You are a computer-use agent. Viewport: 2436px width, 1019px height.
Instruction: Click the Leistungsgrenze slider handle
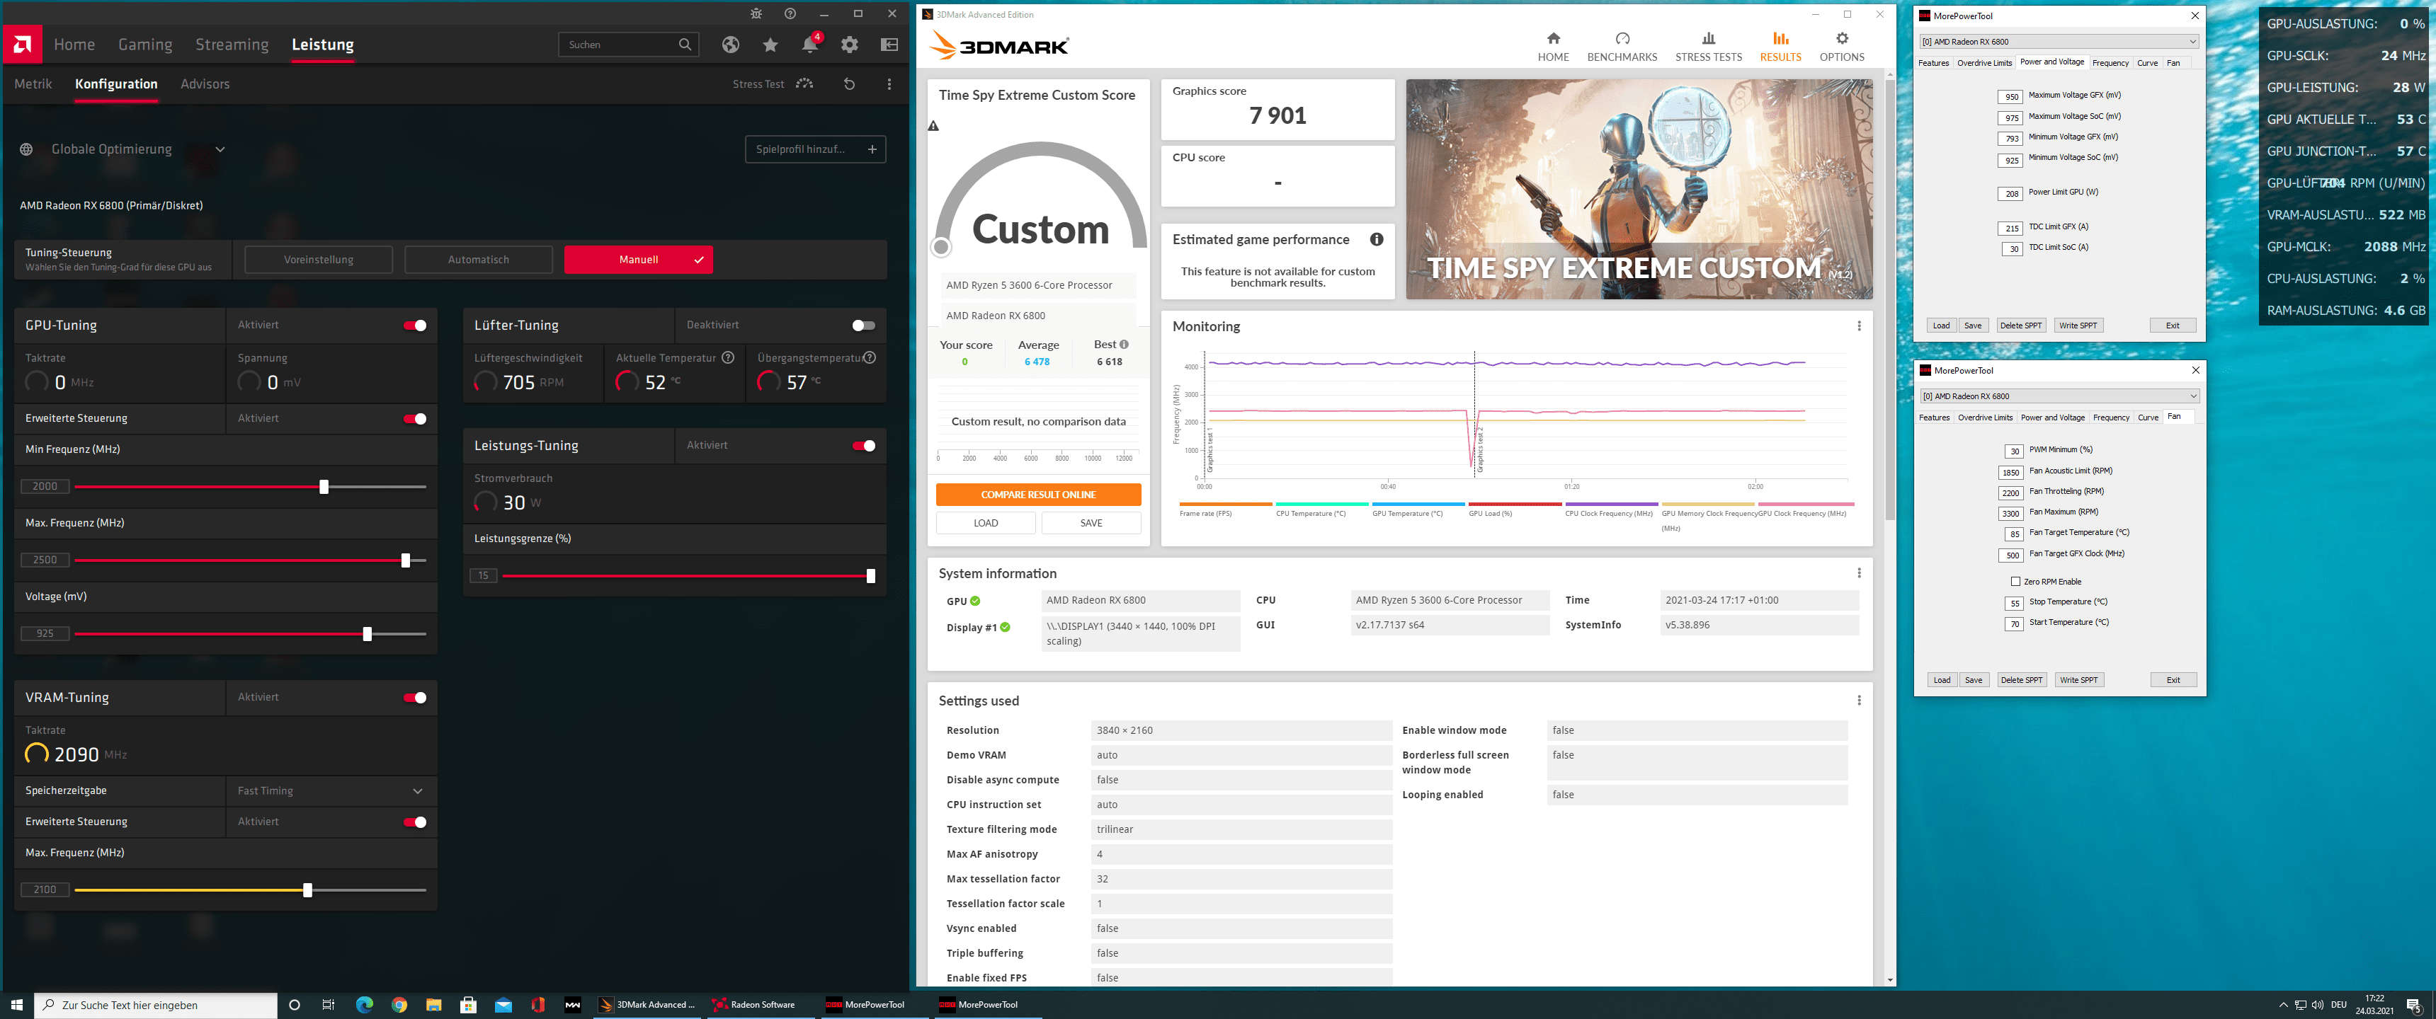870,576
